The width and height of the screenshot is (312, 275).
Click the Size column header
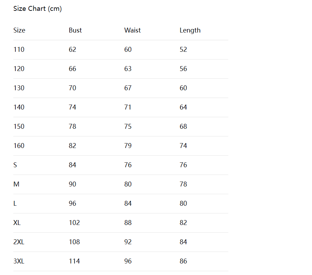pyautogui.click(x=19, y=30)
